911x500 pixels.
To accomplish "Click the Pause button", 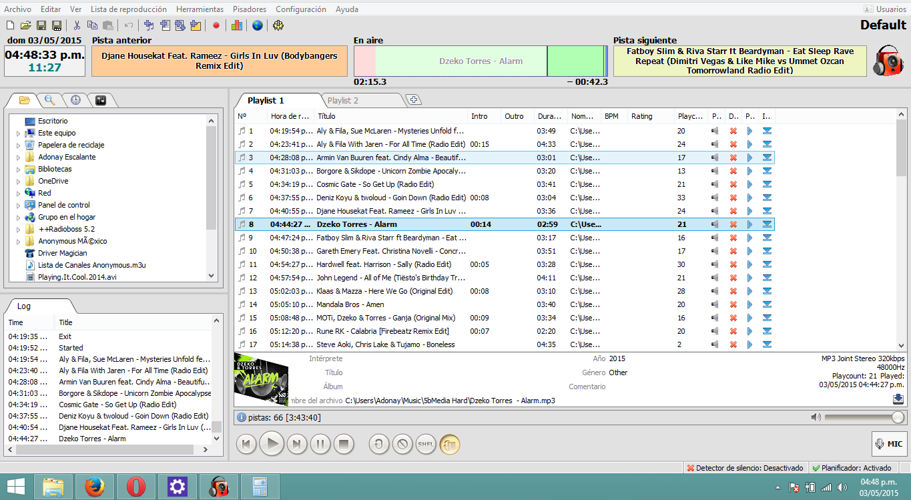I will 320,444.
